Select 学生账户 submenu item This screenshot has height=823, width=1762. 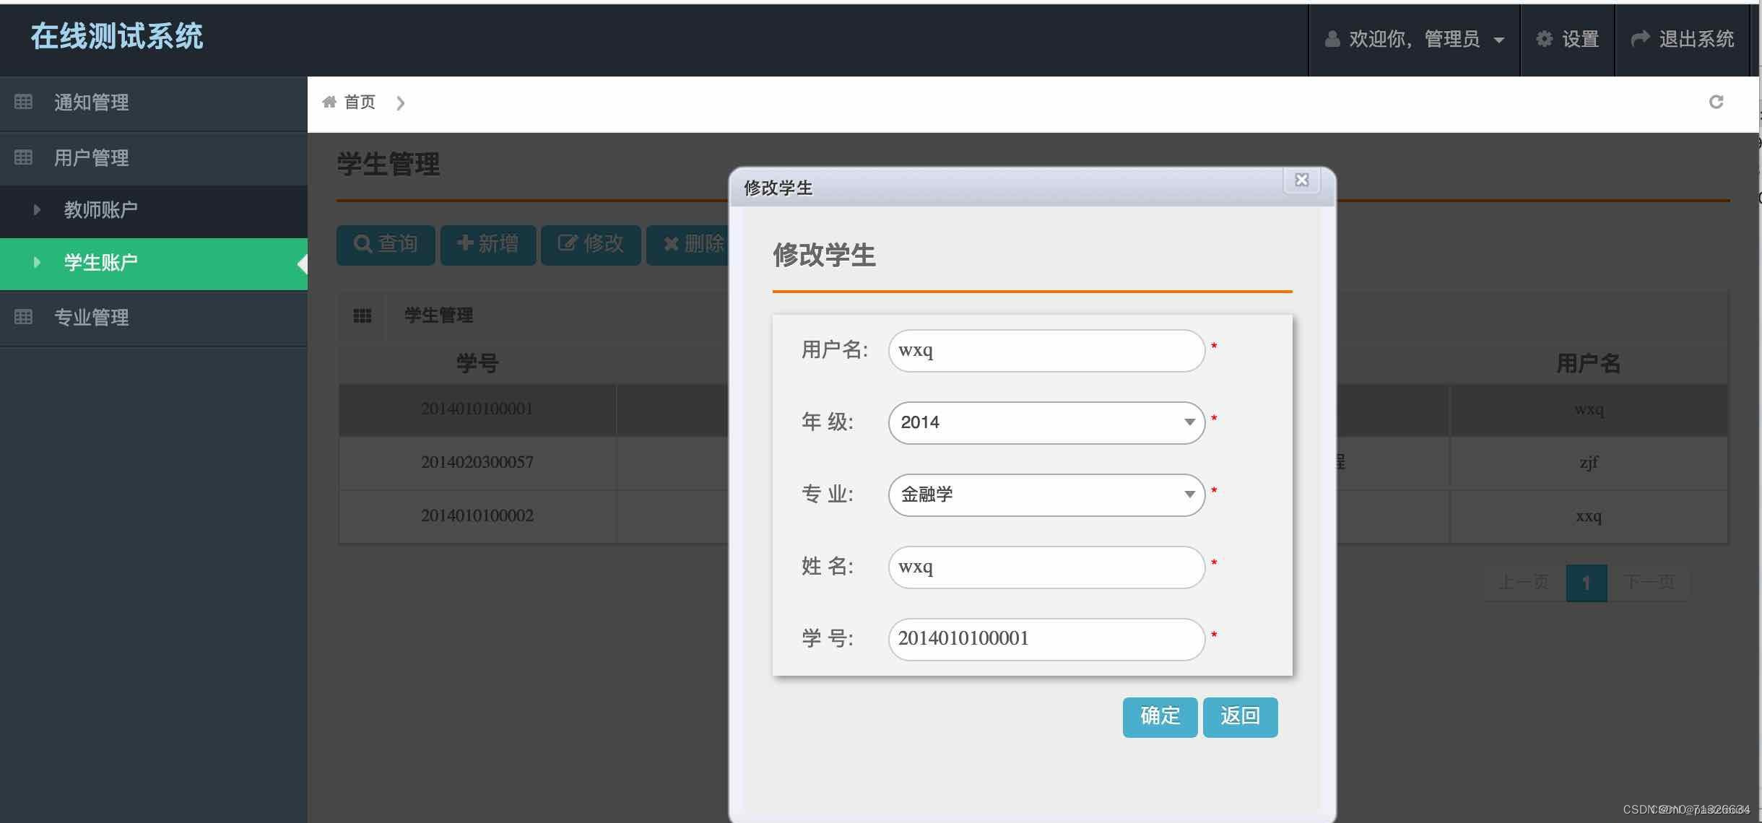point(154,264)
